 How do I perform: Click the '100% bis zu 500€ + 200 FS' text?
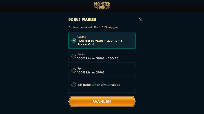[98, 58]
